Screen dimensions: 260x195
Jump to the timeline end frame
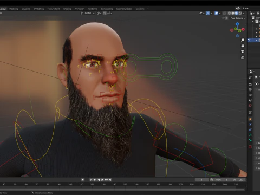point(110,180)
